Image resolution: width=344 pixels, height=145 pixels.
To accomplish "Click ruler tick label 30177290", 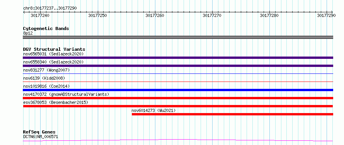I will click(326, 15).
